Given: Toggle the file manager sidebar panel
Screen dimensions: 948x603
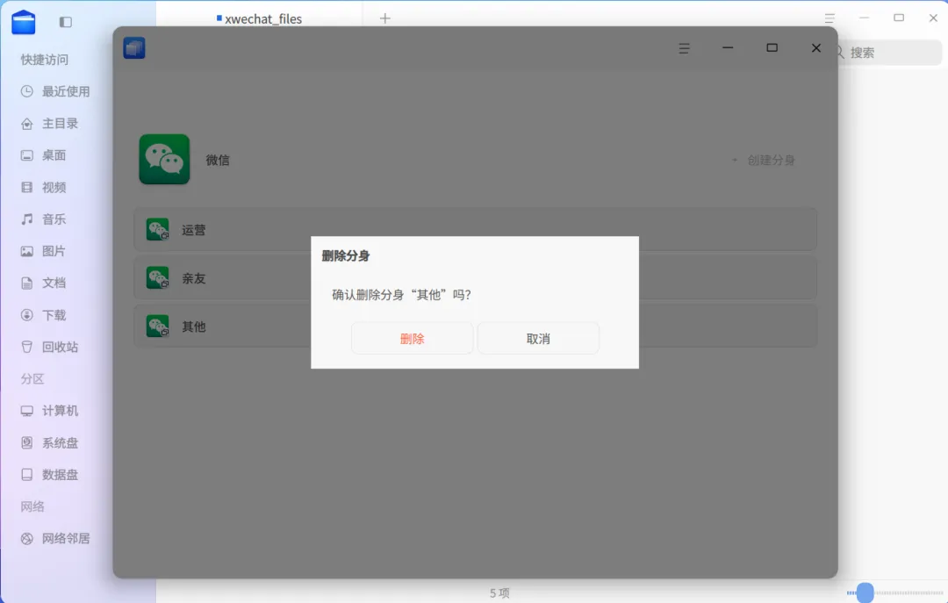Looking at the screenshot, I should 66,22.
